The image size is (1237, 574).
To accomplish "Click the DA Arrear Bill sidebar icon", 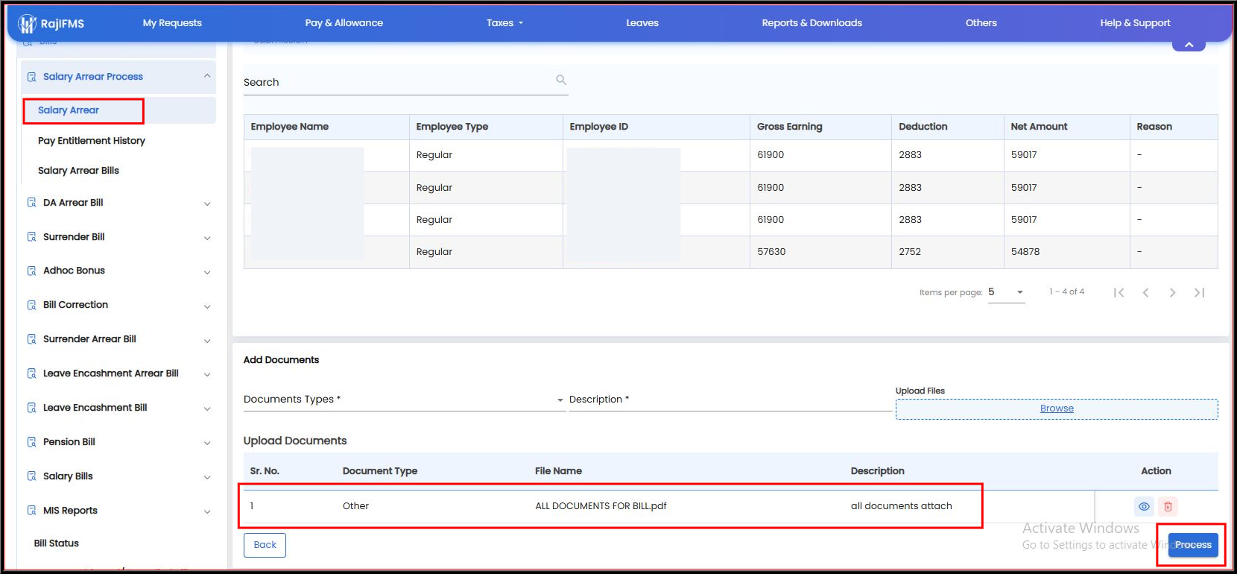I will [31, 203].
